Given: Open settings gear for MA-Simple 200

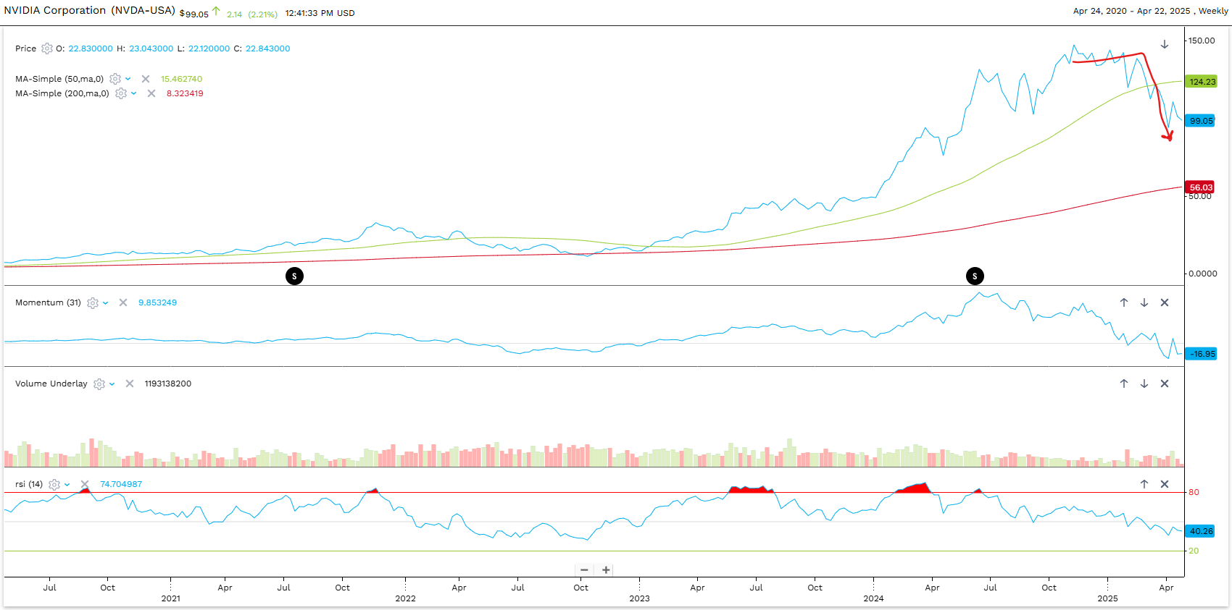Looking at the screenshot, I should coord(121,93).
